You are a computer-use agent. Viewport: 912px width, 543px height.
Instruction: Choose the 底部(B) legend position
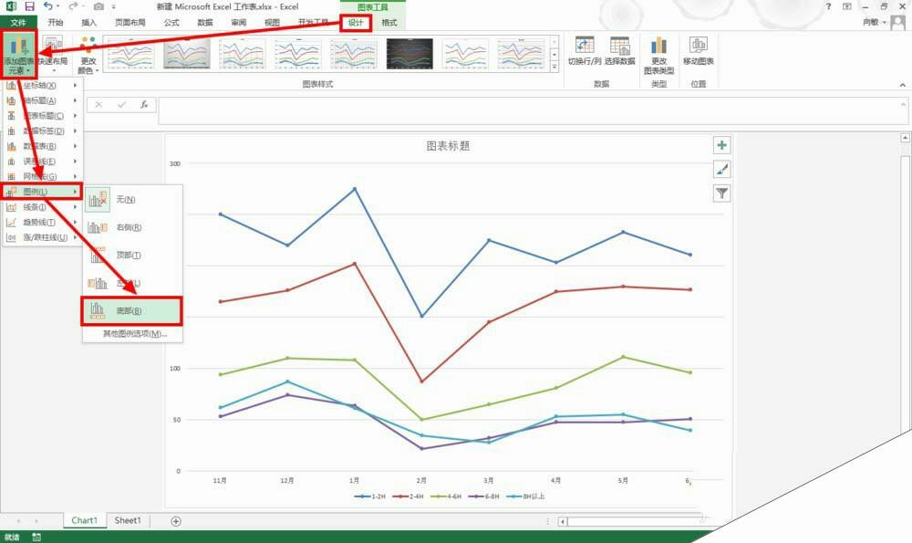(128, 312)
